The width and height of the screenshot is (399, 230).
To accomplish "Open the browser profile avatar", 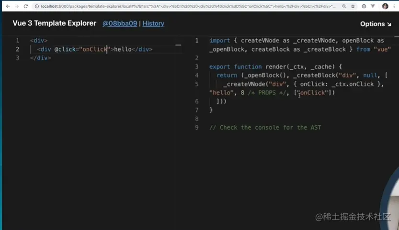I will [385, 6].
